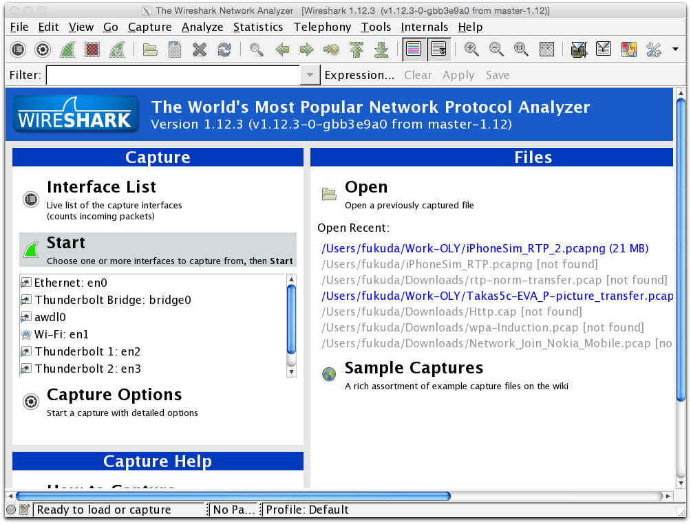Open the Help menu
This screenshot has width=691, height=524.
[470, 28]
